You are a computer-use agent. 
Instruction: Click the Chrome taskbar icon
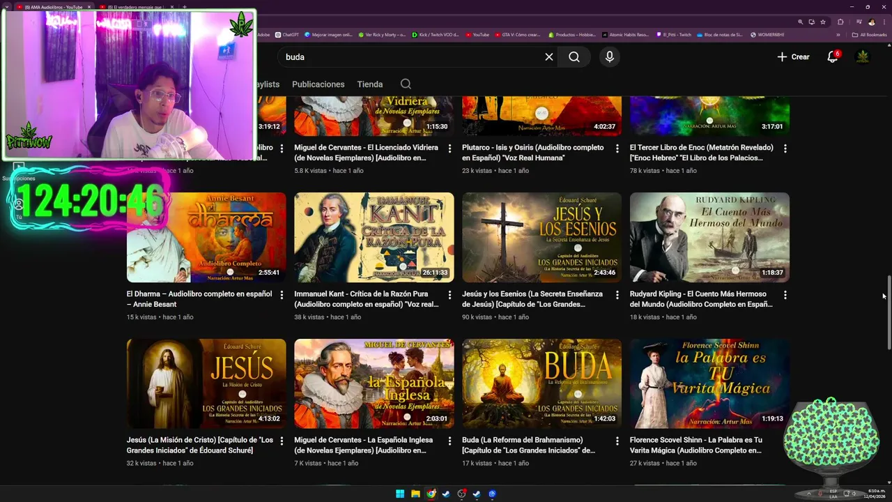pyautogui.click(x=431, y=494)
